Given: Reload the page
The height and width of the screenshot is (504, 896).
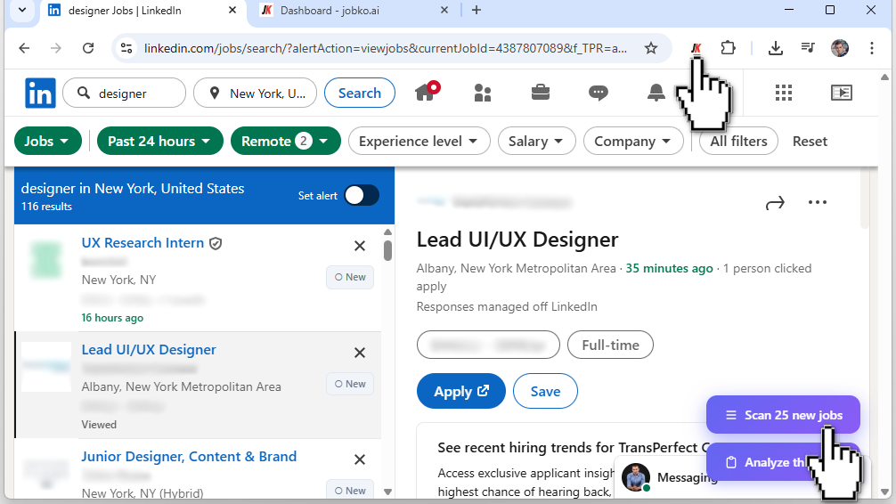Looking at the screenshot, I should coord(88,48).
